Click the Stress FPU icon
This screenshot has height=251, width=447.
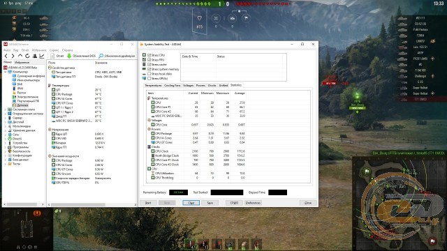point(145,60)
